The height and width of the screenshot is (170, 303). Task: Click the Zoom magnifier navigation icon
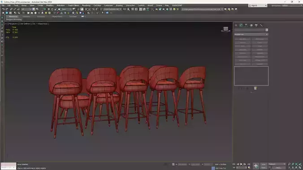click(x=289, y=164)
